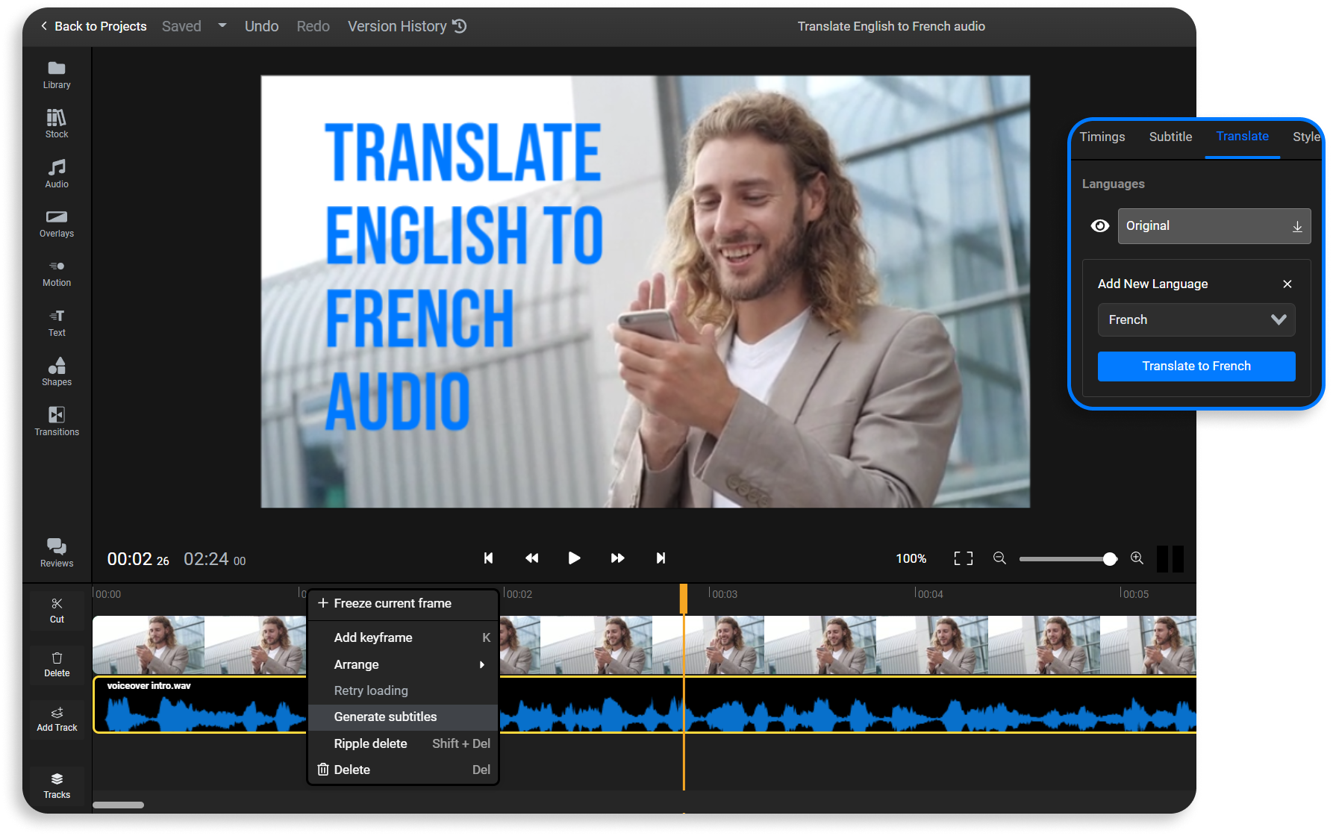Open the Overlays panel
1333x836 pixels.
(x=57, y=223)
